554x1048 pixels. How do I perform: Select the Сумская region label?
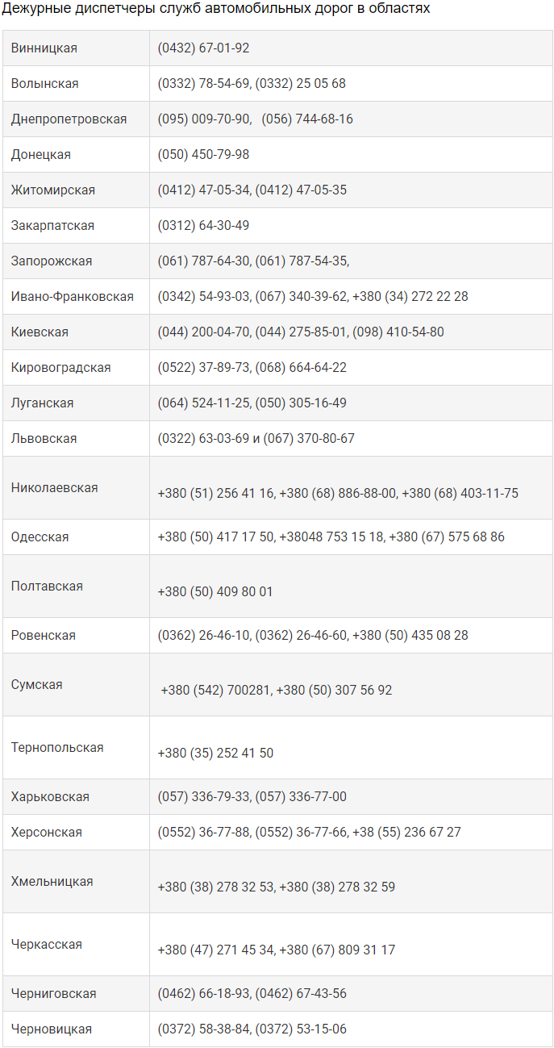coord(37,685)
